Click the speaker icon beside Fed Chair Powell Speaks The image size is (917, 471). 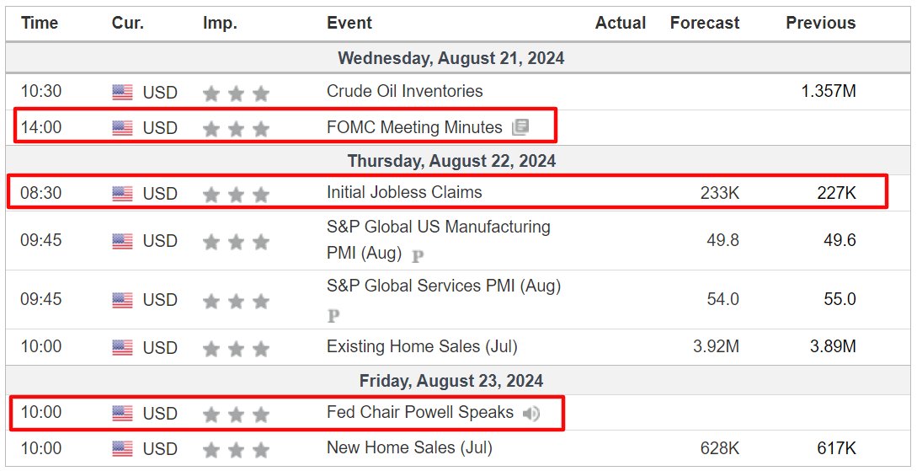(531, 414)
